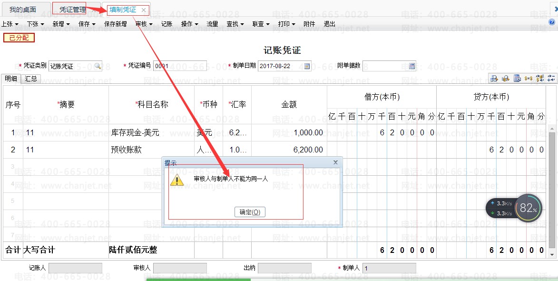
Task: Click the 附单据数 input field
Action: (x=389, y=66)
